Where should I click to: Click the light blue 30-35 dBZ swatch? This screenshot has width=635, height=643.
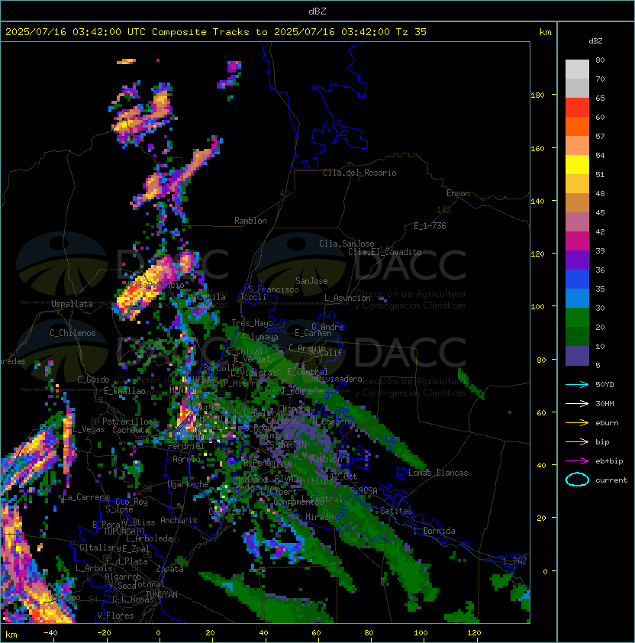click(577, 299)
